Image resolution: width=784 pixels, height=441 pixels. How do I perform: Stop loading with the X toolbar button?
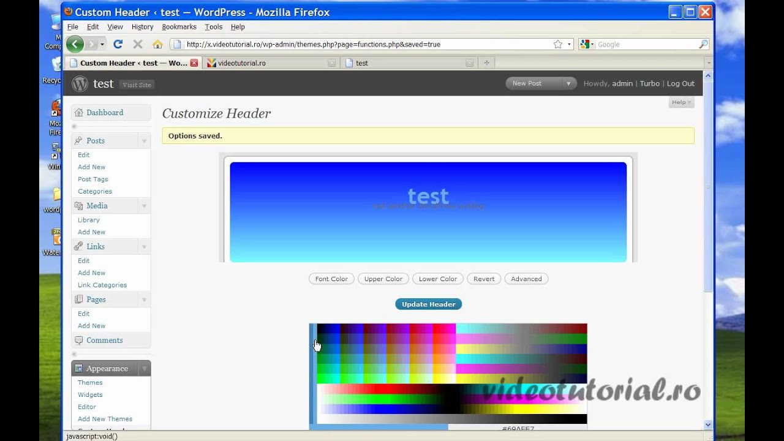138,44
